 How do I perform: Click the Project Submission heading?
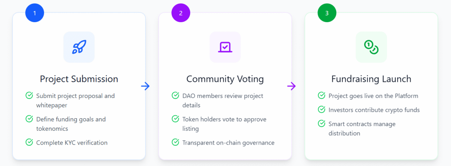click(79, 79)
